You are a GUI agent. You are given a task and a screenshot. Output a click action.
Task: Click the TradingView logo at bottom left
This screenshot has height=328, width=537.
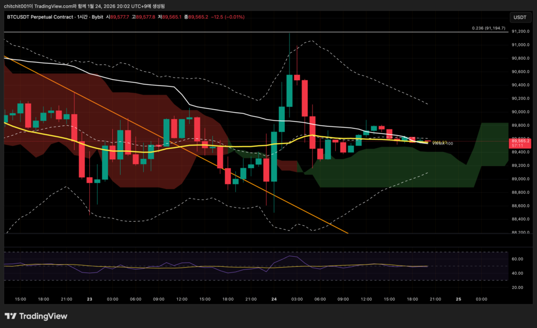point(36,316)
